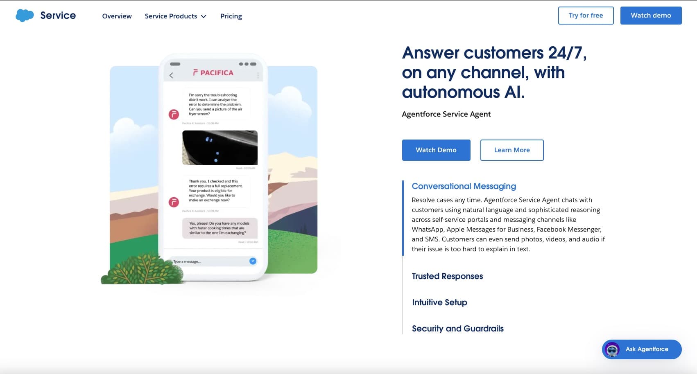Click the Watch demo header button
The width and height of the screenshot is (697, 374).
(x=651, y=16)
